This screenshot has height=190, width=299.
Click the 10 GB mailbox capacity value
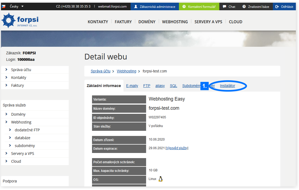(153, 170)
